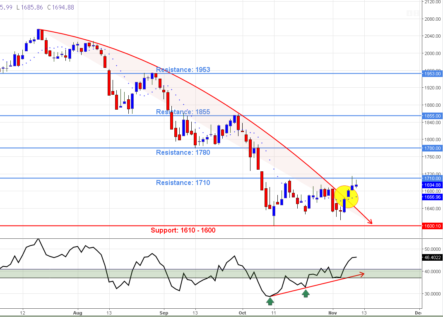Click the left green arrow marker under RSI
Image resolution: width=443 pixels, height=317 pixels.
pos(270,301)
